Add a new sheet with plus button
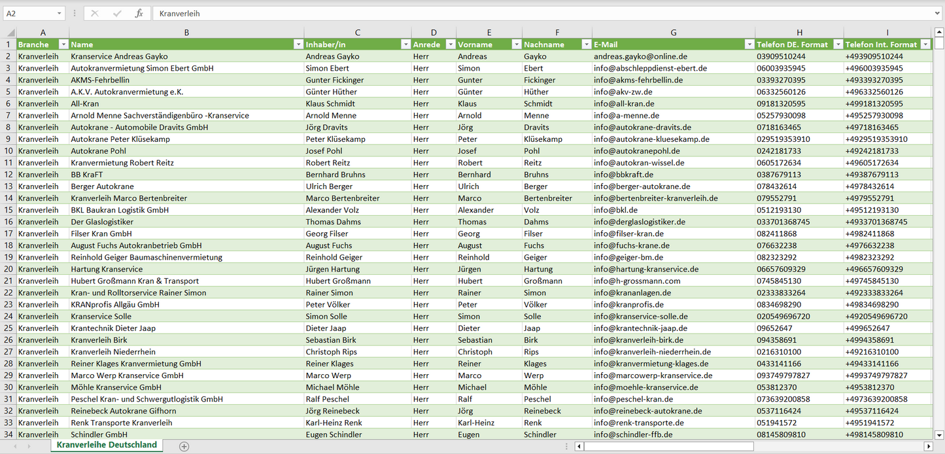 pyautogui.click(x=184, y=446)
